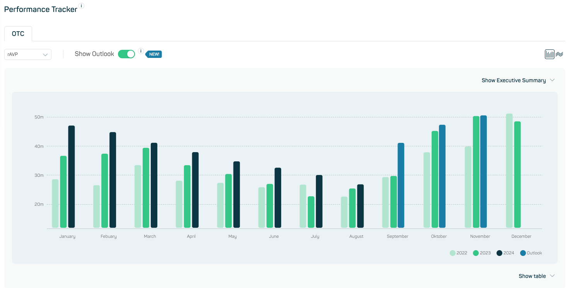The height and width of the screenshot is (288, 570).
Task: Expand Show Executive Summary
Action: tap(518, 80)
